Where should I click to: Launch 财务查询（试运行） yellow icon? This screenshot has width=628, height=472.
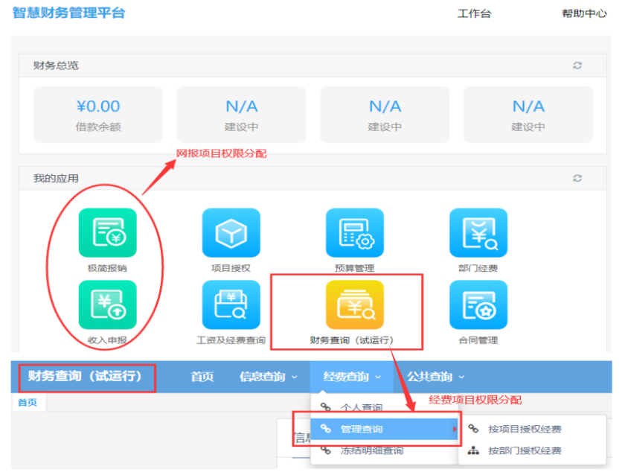click(354, 304)
